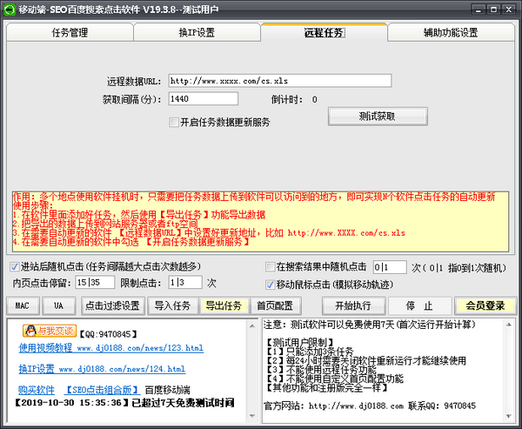Go to the 辅助功能设置 tab
522x429 pixels.
point(451,33)
